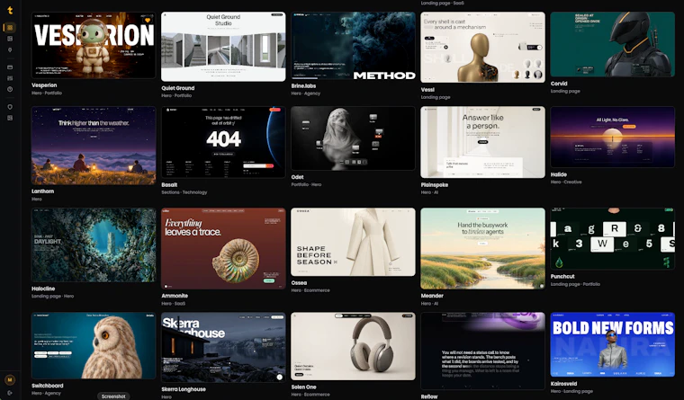The image size is (684, 400).
Task: Open the Vesperion astronaut thumbnail
Action: click(x=94, y=45)
